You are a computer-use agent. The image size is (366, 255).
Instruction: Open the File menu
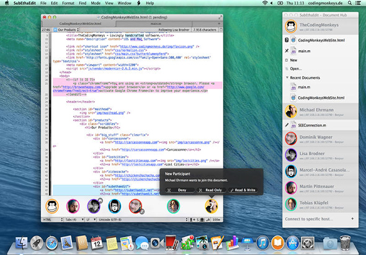pos(43,3)
